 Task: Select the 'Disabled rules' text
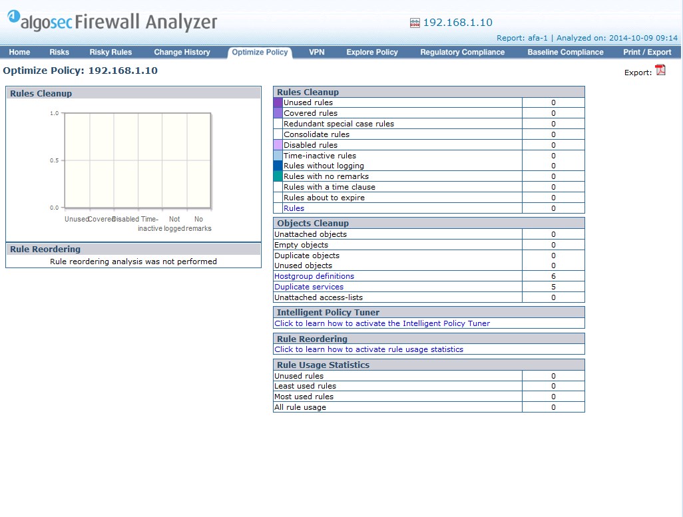pyautogui.click(x=311, y=145)
